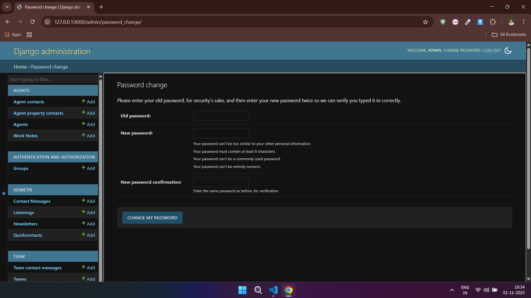Image resolution: width=531 pixels, height=298 pixels.
Task: Open the Newsletters list
Action: [25, 224]
